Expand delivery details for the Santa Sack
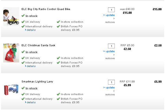 [x=31, y=66]
